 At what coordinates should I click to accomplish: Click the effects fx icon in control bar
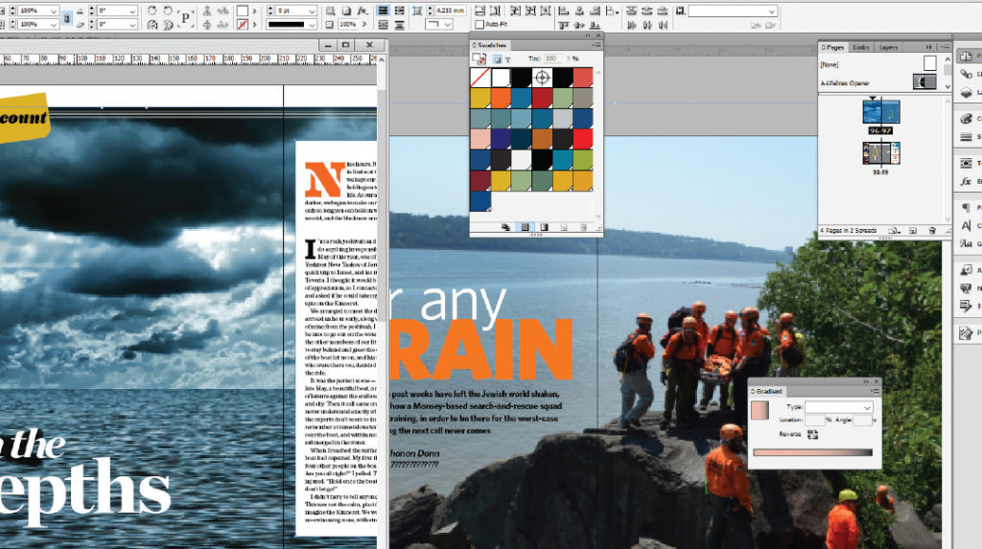(x=362, y=11)
